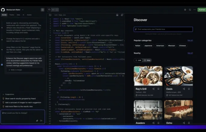
Task: Switch to the split view icon
Action: (57, 10)
